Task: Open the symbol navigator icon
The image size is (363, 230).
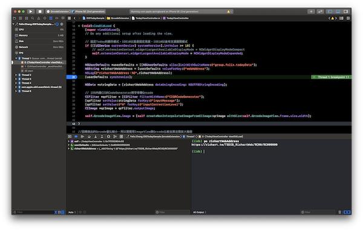Action: coord(27,18)
